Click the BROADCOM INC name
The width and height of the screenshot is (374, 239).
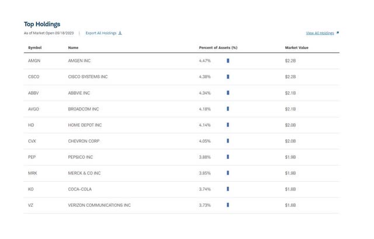[x=84, y=109]
